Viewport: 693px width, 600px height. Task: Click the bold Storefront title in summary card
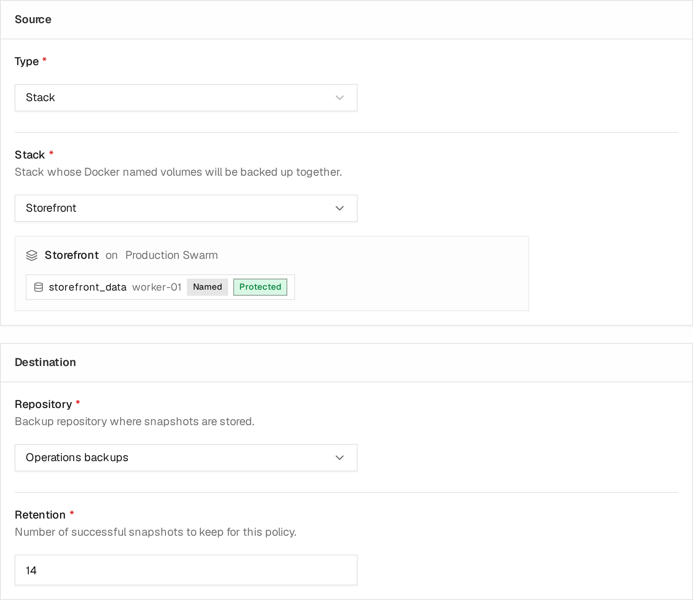tap(72, 255)
